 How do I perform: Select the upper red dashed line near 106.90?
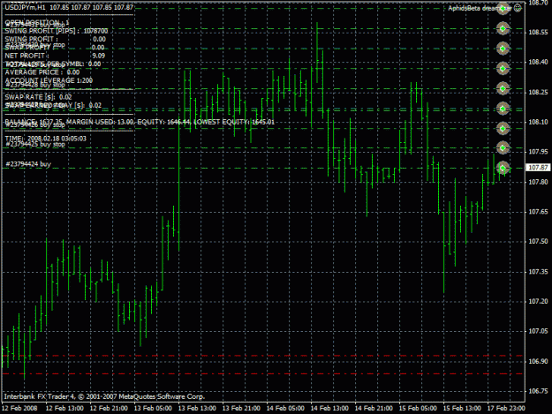[x=263, y=356]
